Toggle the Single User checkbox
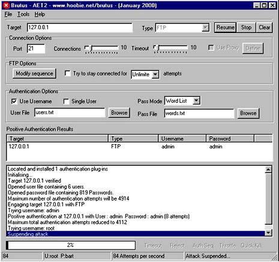The image size is (279, 262). [x=66, y=102]
